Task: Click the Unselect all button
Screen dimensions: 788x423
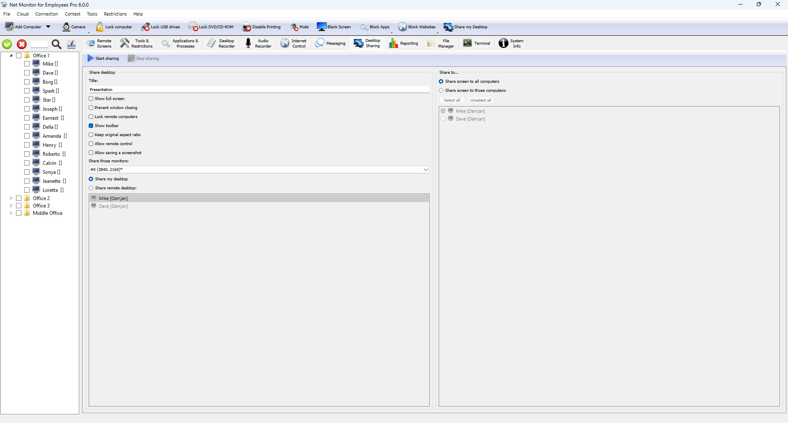Action: (x=480, y=100)
